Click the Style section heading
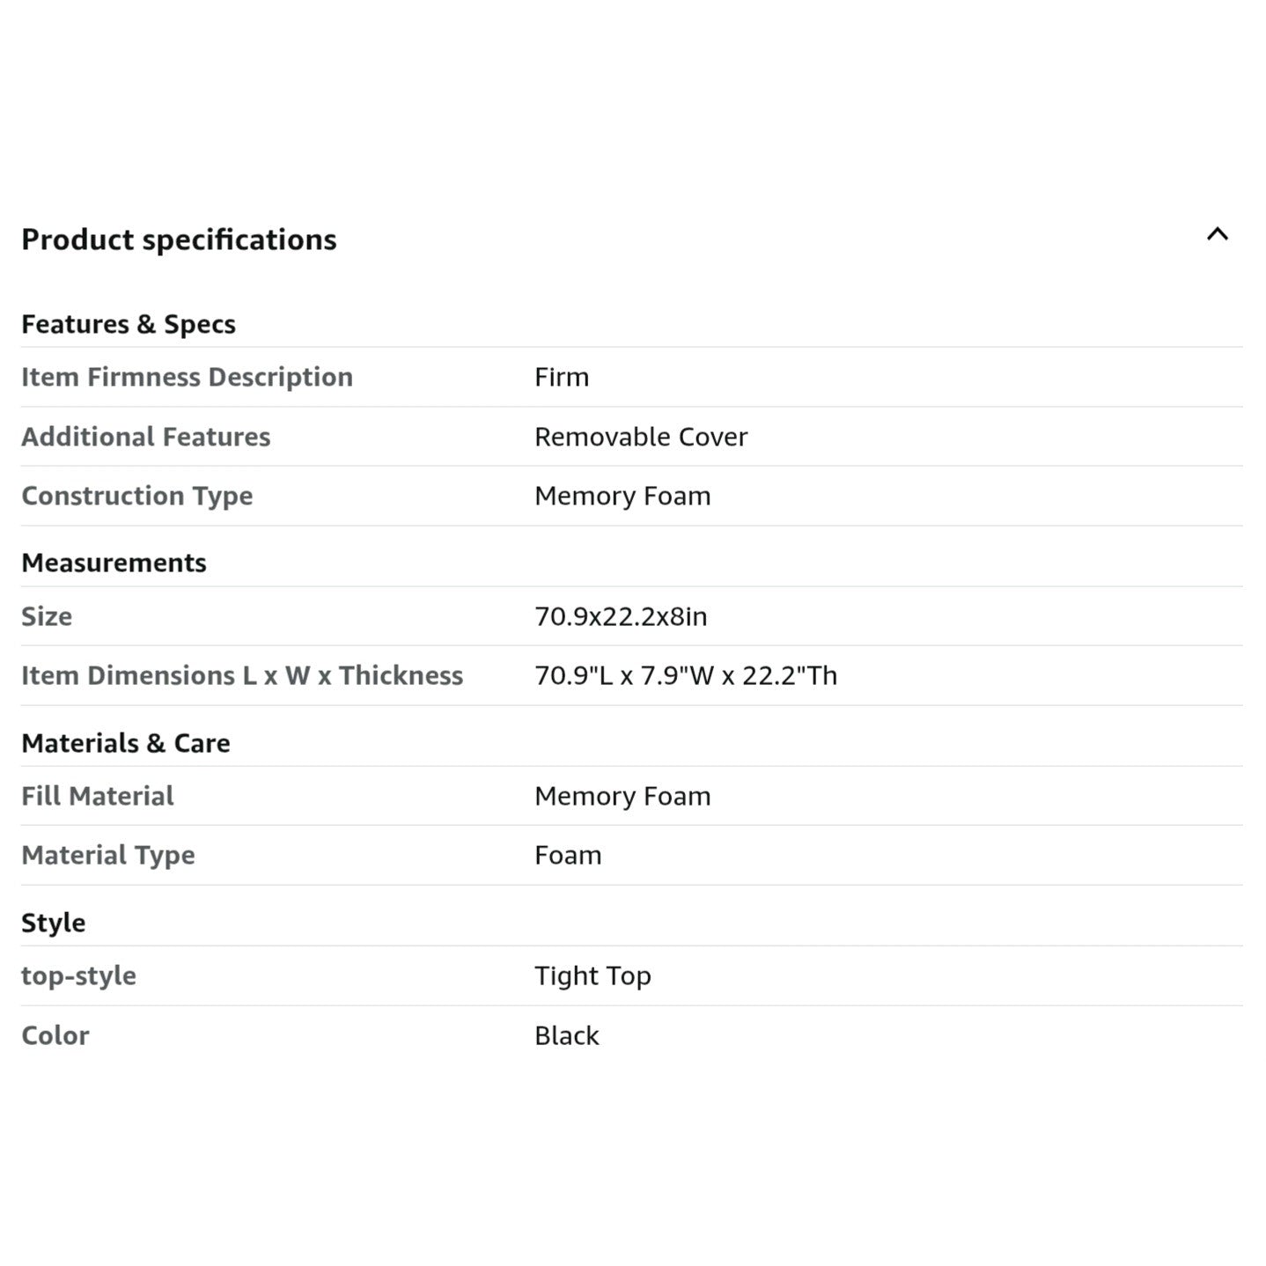 pyautogui.click(x=54, y=923)
